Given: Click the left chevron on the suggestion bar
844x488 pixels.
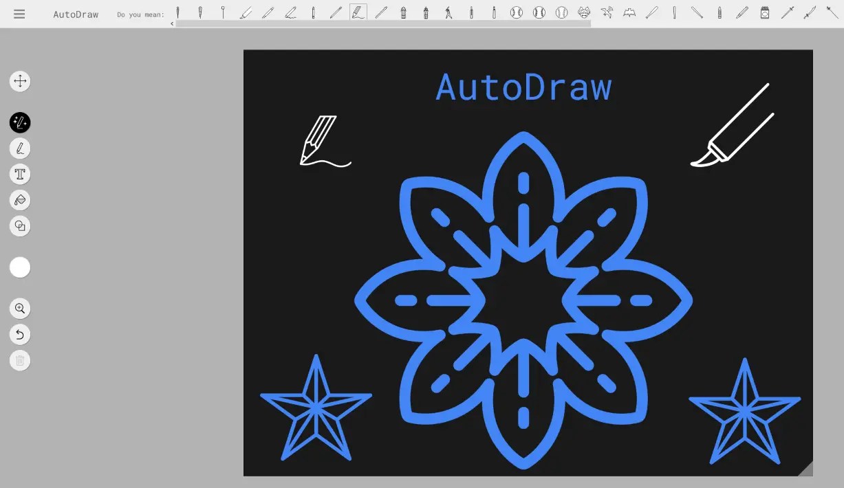Looking at the screenshot, I should coord(171,23).
